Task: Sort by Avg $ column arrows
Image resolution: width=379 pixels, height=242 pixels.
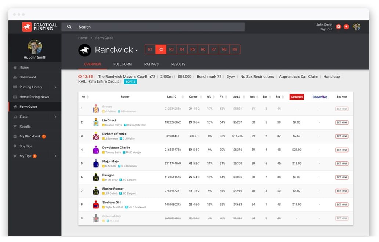Action: coord(244,97)
